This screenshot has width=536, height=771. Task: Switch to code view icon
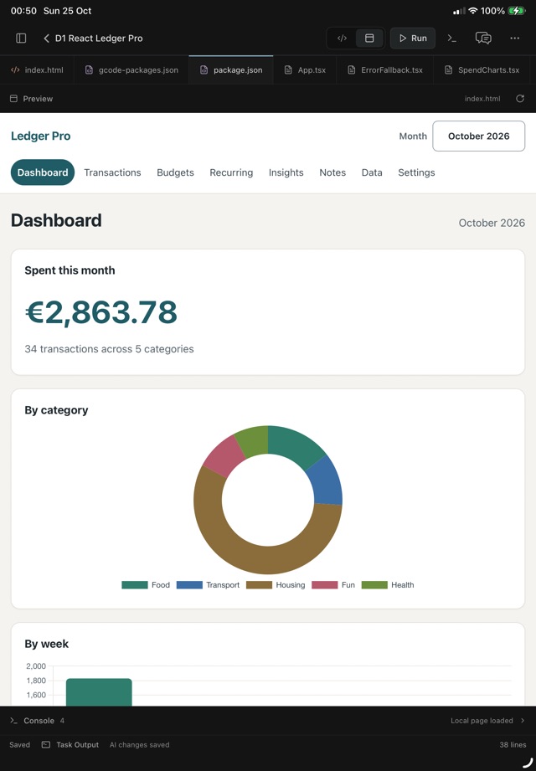pos(343,39)
